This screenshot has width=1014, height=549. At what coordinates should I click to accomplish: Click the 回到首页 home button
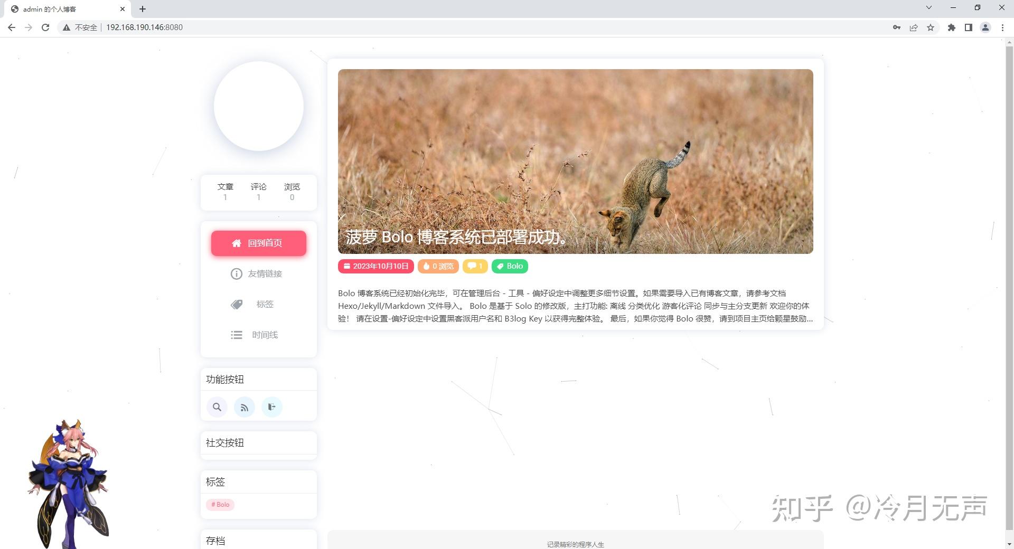coord(258,243)
